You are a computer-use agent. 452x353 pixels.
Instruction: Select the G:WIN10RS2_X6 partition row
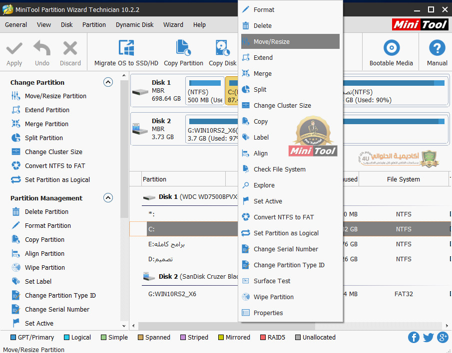[172, 294]
